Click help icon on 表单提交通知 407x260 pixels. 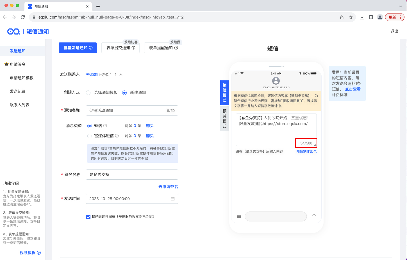133,48
